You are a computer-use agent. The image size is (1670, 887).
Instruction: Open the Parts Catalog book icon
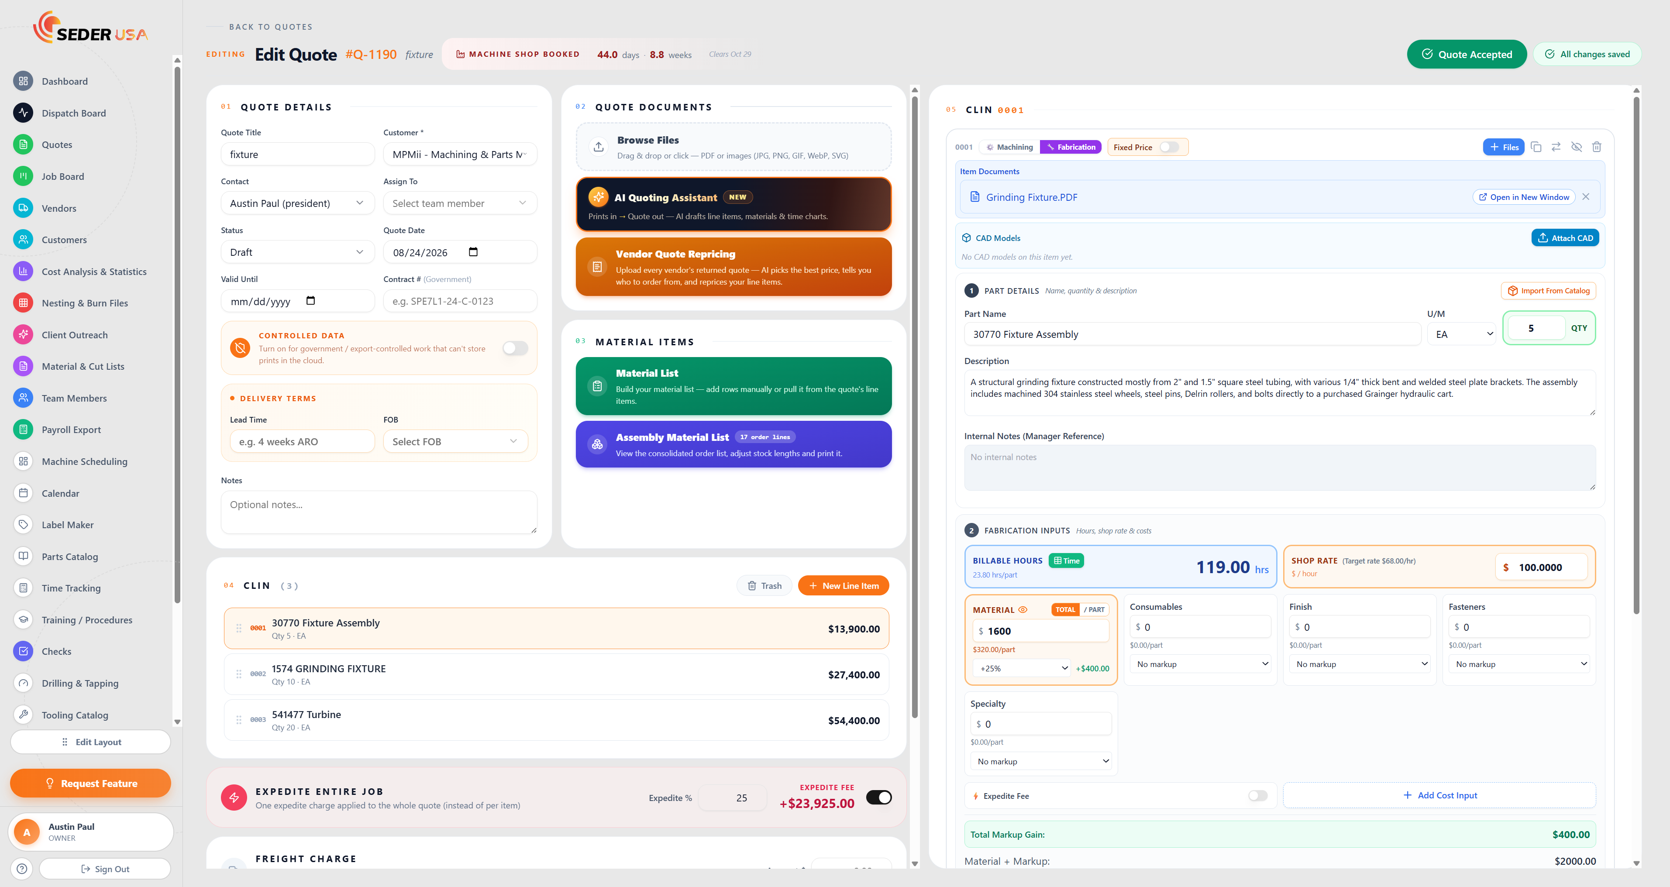point(23,556)
